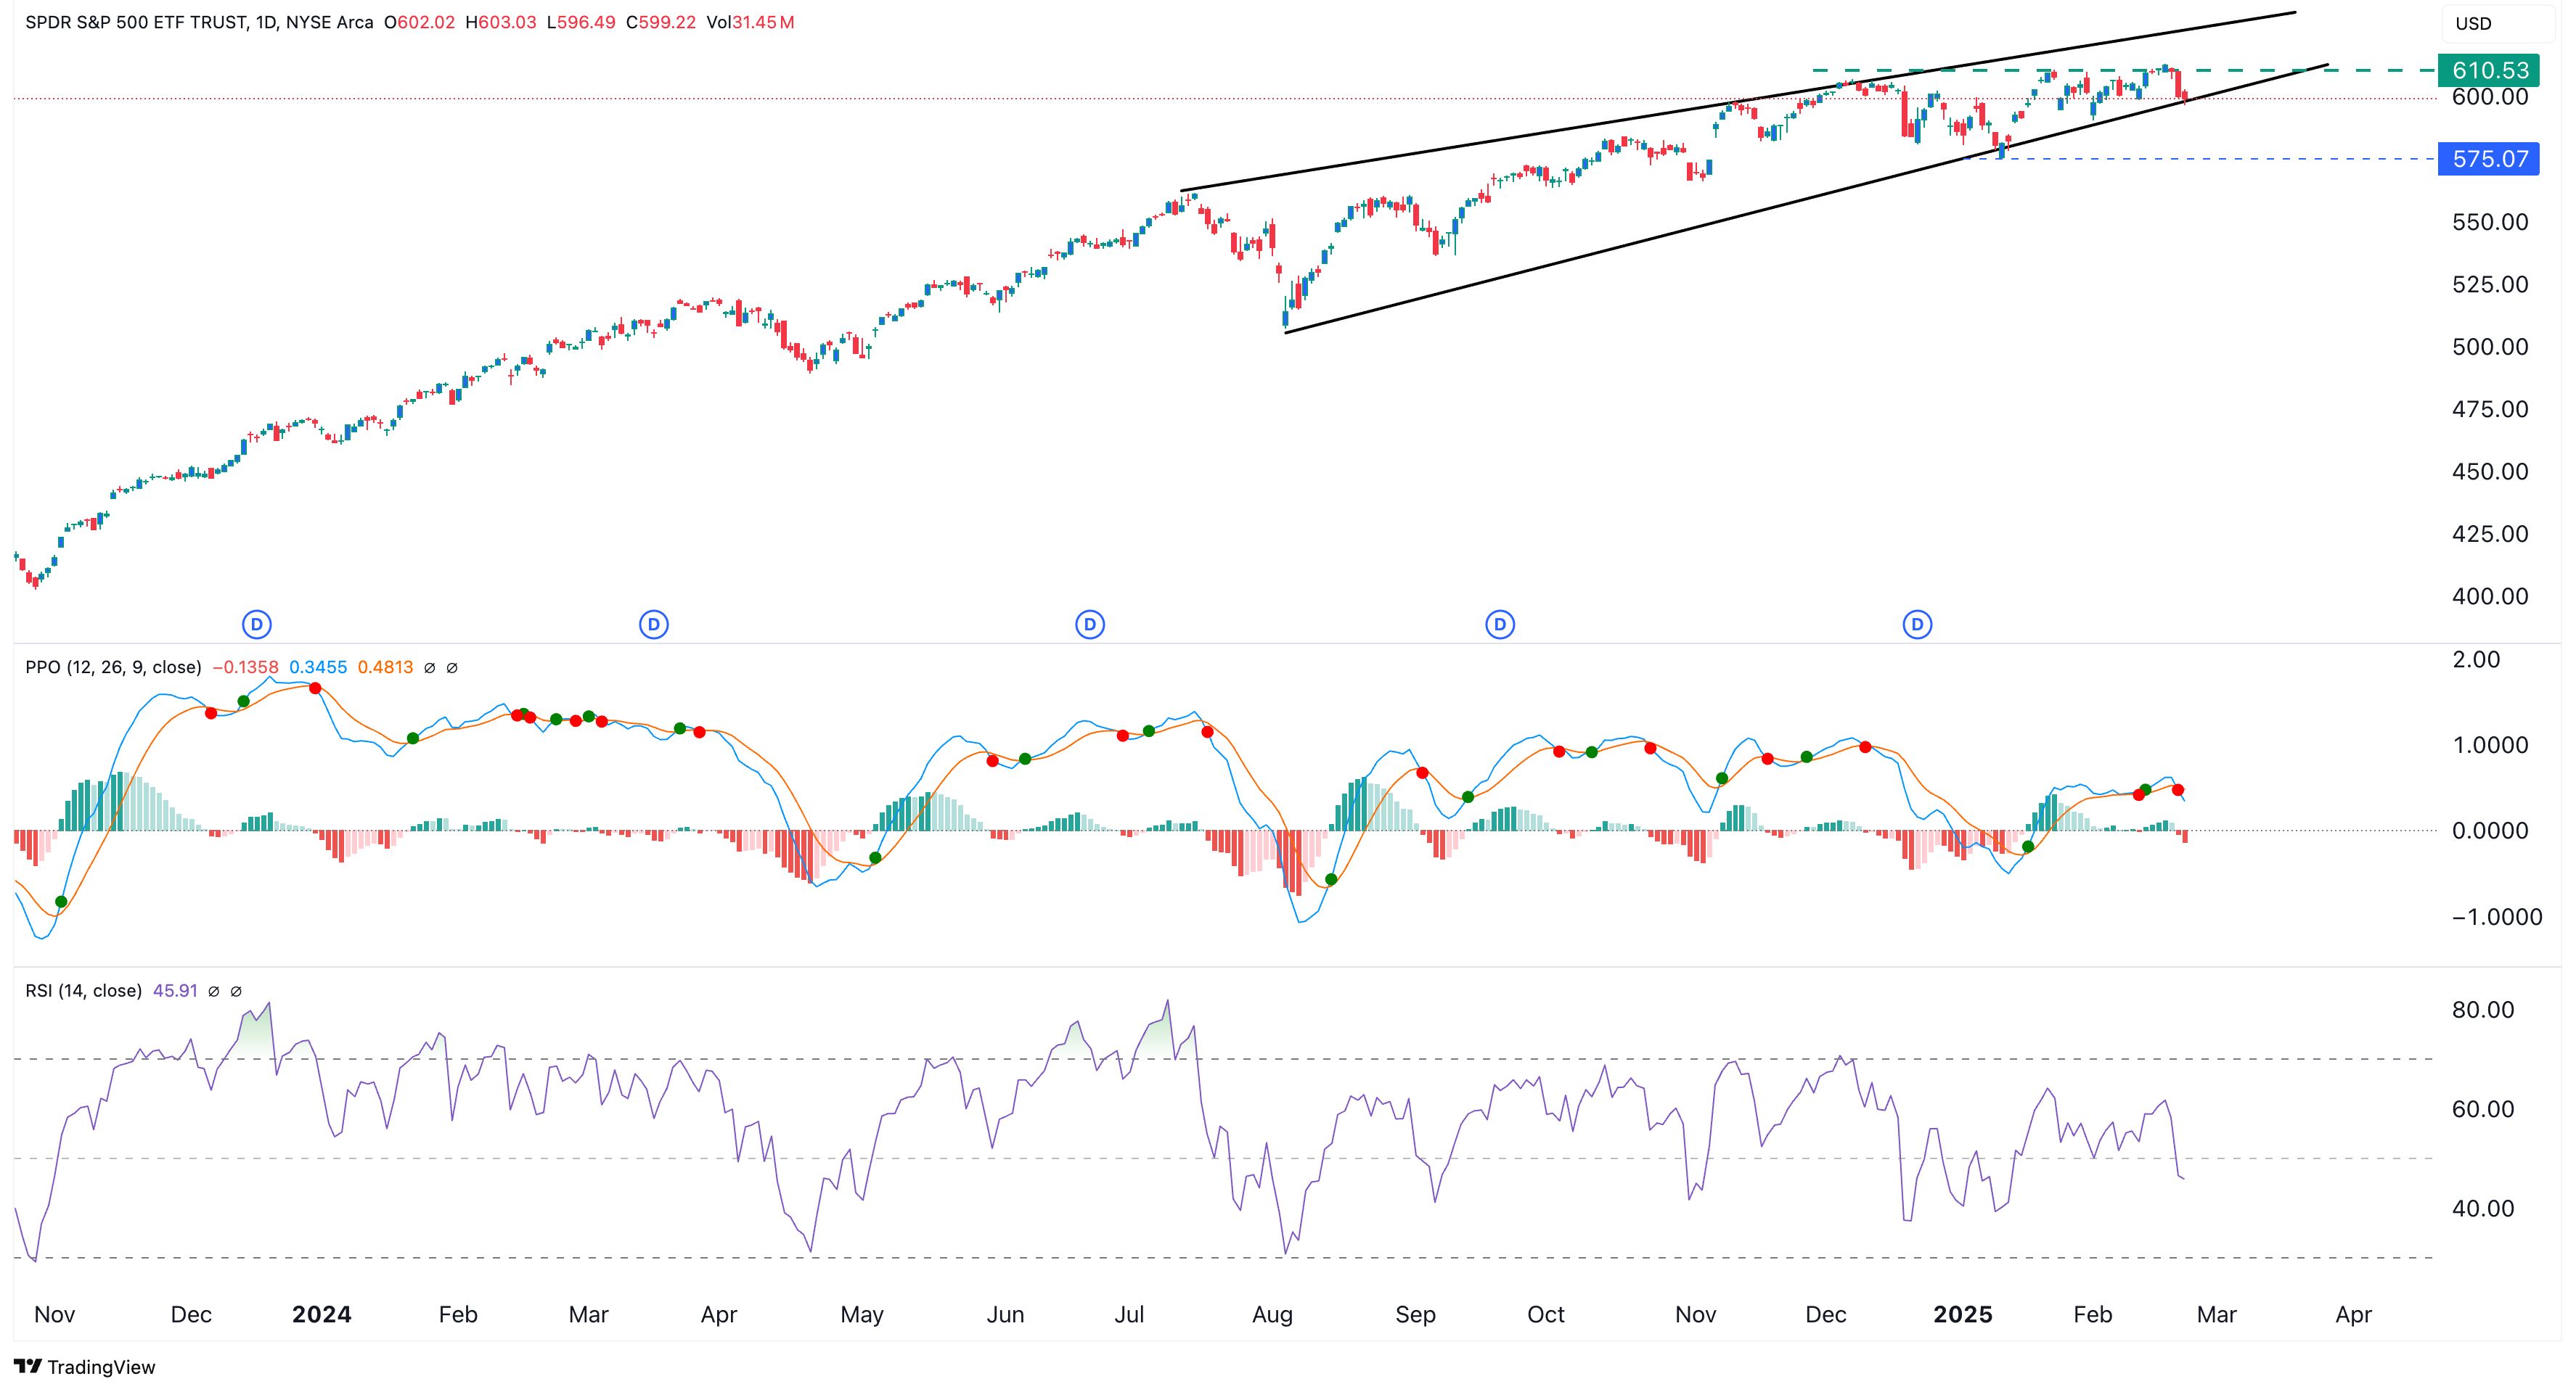Select the dividend marker in June 2024

tap(1090, 625)
